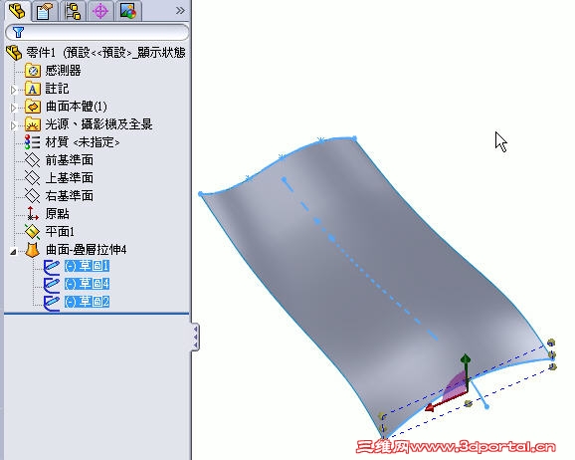Viewport: 575px width, 460px height.
Task: Expand the 註記 annotations node
Action: tap(14, 90)
